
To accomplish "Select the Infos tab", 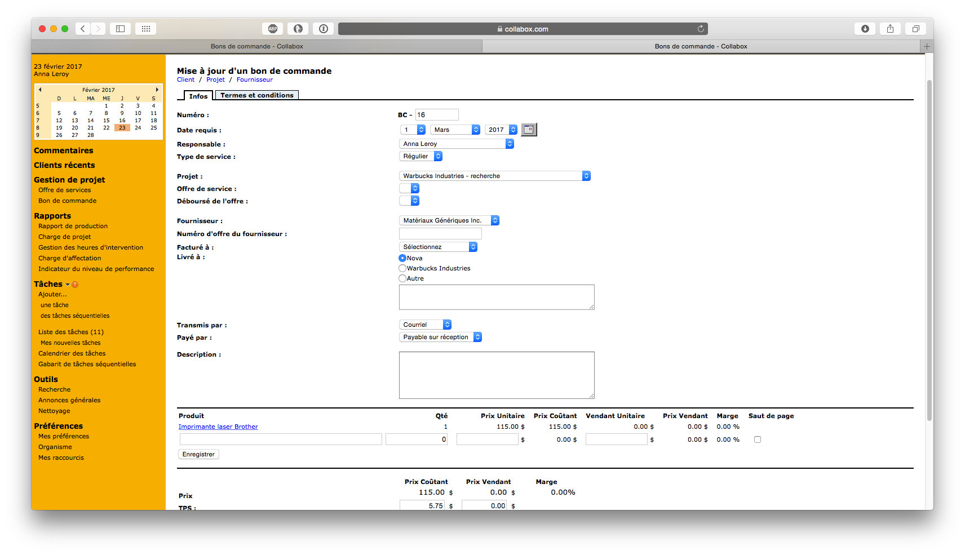I will coord(198,96).
